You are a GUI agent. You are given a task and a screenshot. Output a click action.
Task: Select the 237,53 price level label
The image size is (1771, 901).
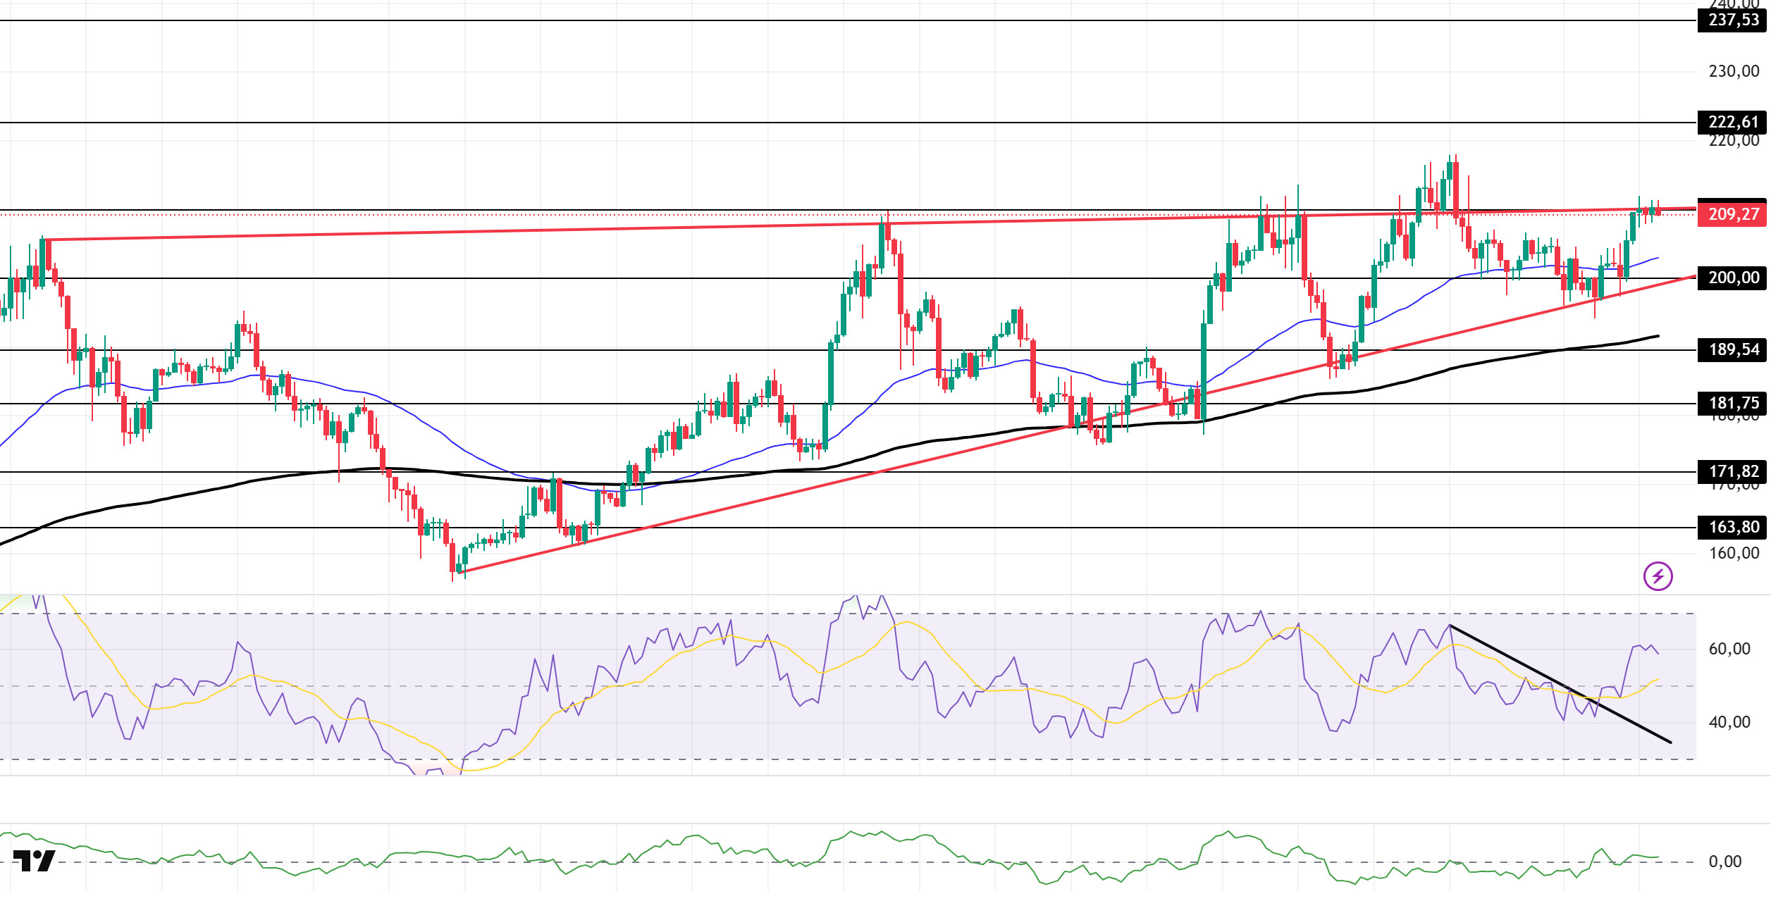[x=1734, y=20]
